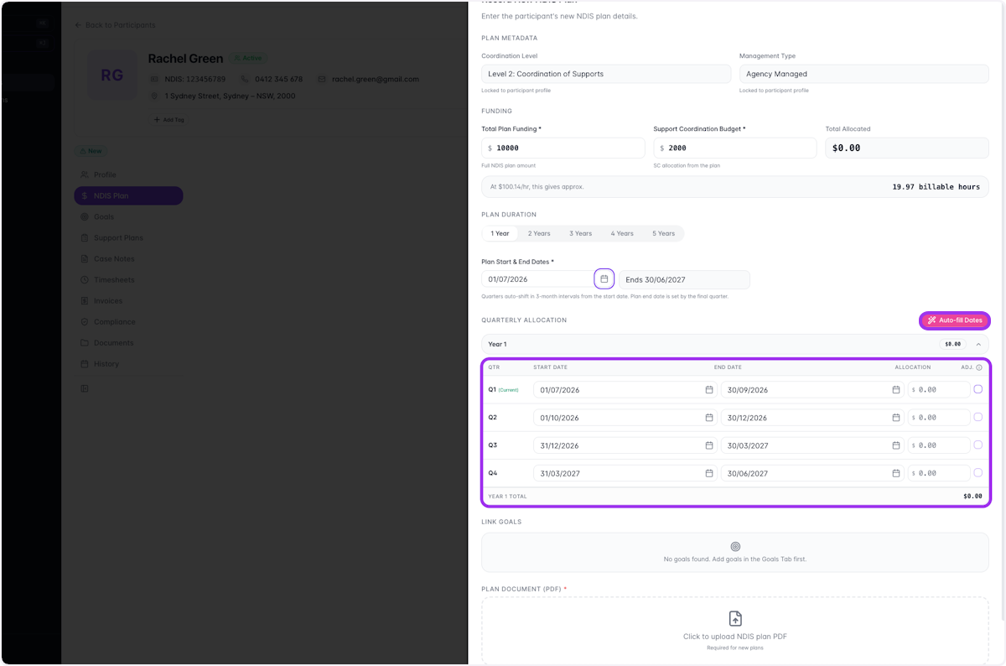
Task: Click the Q4 end date 30/06/2027
Action: (812, 473)
